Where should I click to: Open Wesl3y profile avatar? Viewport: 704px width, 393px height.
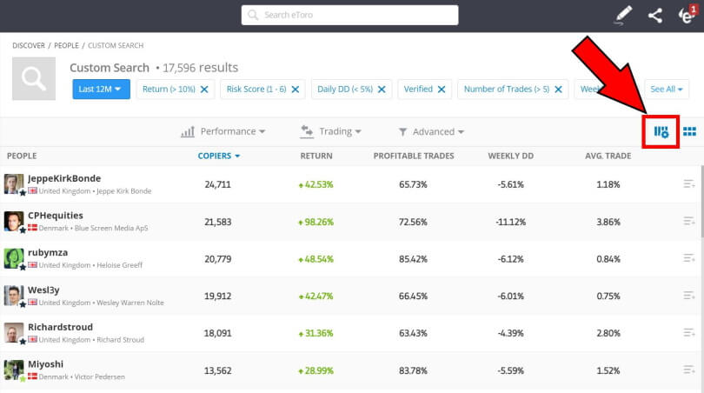click(x=13, y=296)
